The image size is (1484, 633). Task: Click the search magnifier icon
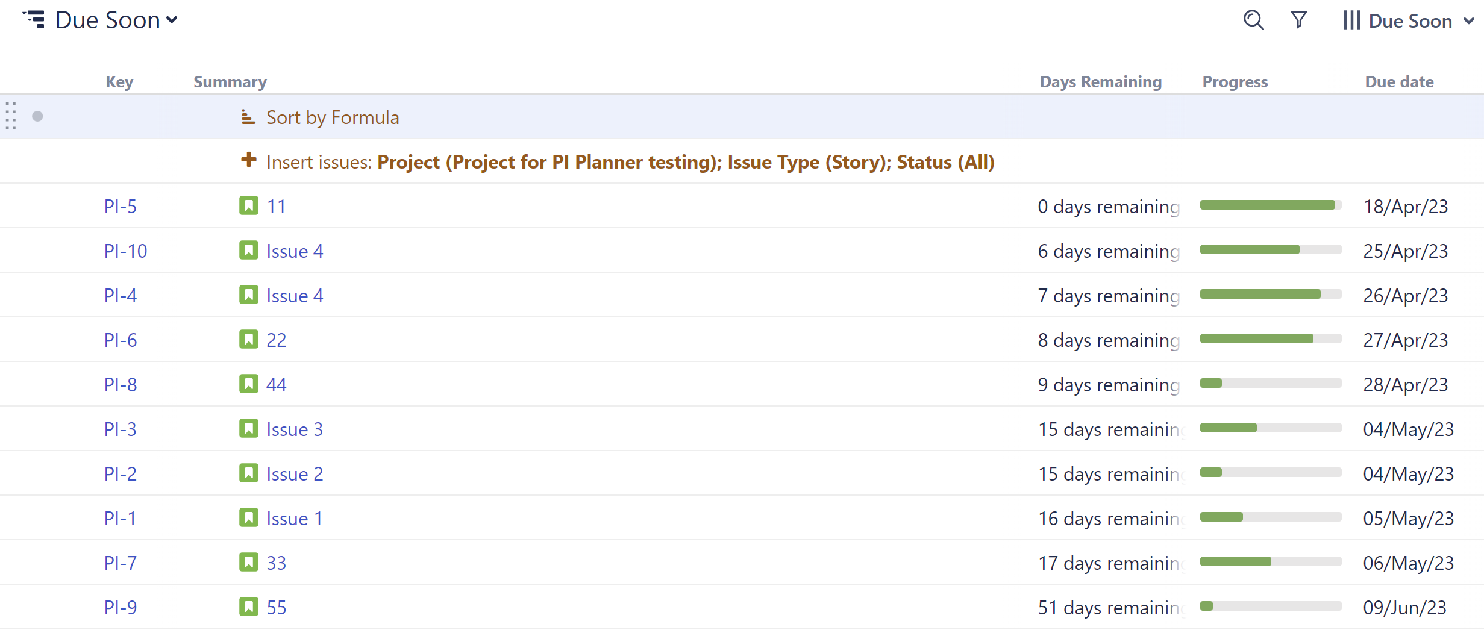click(x=1253, y=20)
